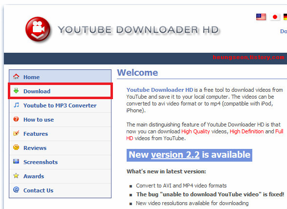Click the green arrow icon beside Download

16,90
